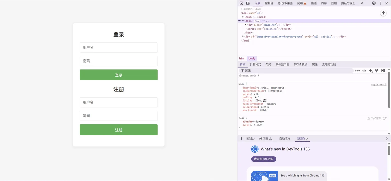Screen dimensions: 391x181
Task: Click the flex badge next to body
Action: coord(257,21)
